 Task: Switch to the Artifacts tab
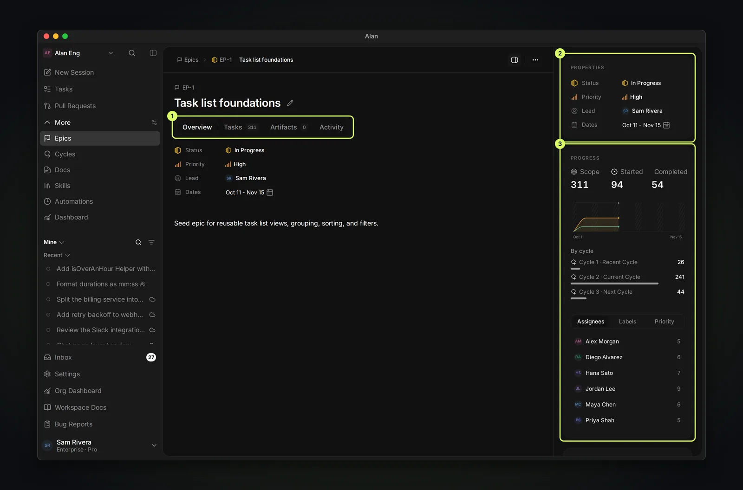click(x=288, y=127)
